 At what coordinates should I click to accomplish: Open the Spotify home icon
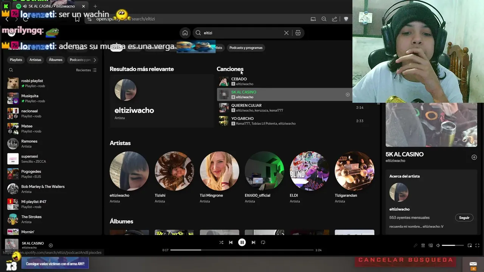(x=185, y=33)
